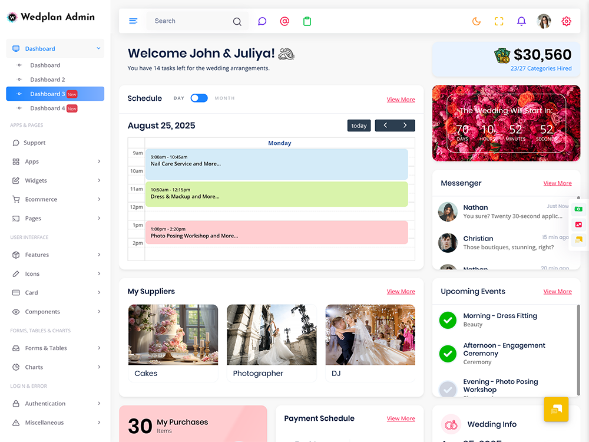Open the Nail Care Service schedule event
The height and width of the screenshot is (442, 589).
point(276,164)
